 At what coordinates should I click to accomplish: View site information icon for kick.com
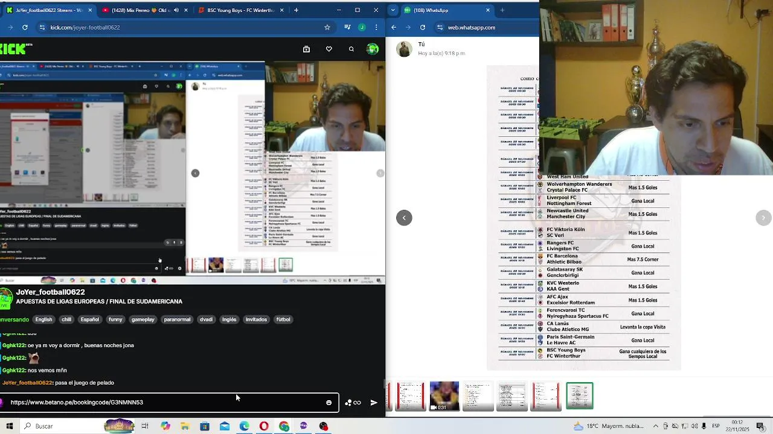pyautogui.click(x=42, y=27)
